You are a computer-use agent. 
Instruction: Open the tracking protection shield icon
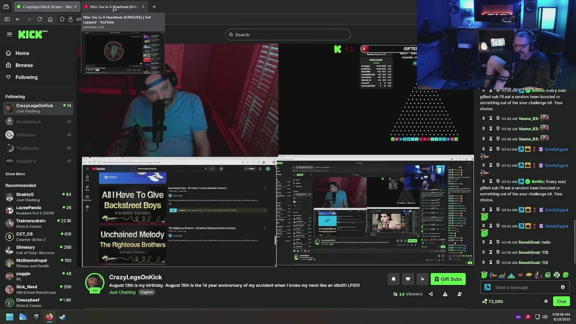tap(62, 19)
